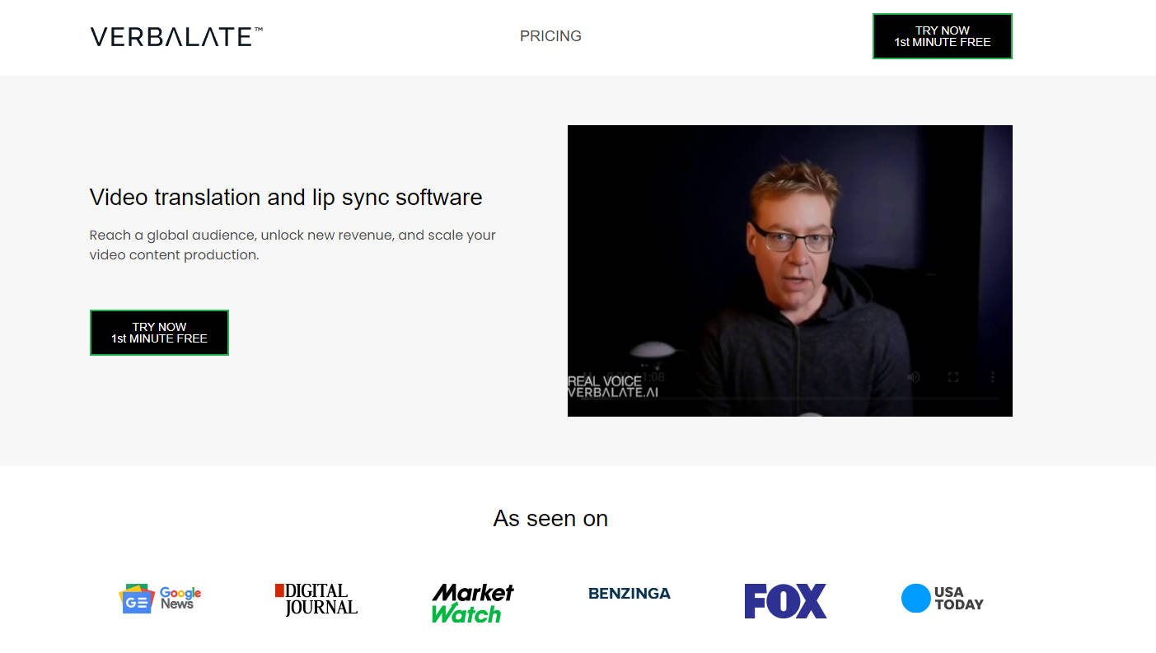Open the Pricing page
Screen dimensions: 1156x653
550,36
